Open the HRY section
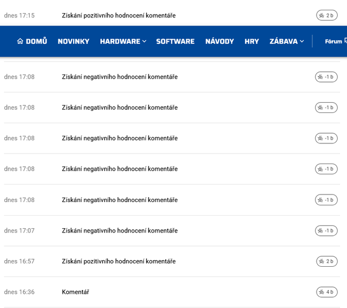Viewport: 347px width, 308px height. point(252,41)
